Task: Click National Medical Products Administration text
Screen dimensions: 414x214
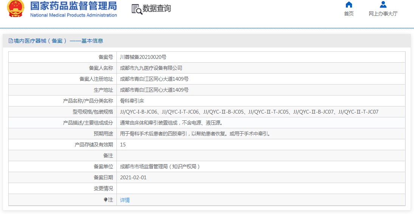Action: coord(73,15)
